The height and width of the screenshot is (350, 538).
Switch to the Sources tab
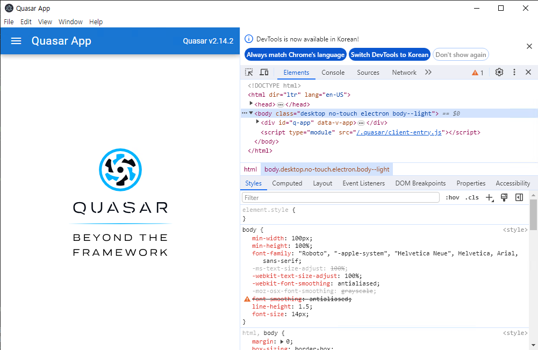[368, 73]
